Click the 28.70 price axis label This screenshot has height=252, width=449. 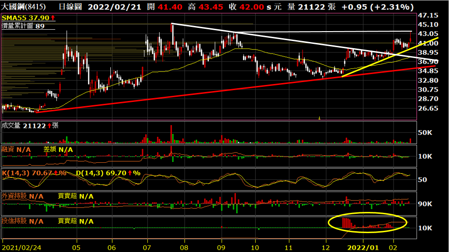pos(428,99)
